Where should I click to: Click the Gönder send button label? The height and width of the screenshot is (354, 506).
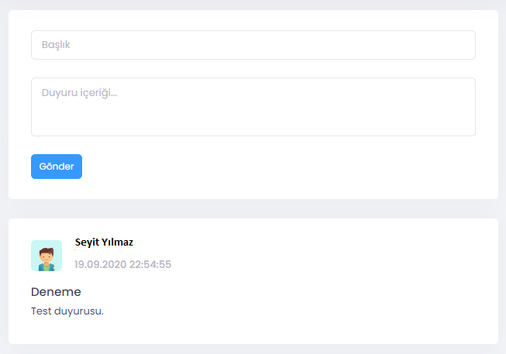tap(57, 167)
